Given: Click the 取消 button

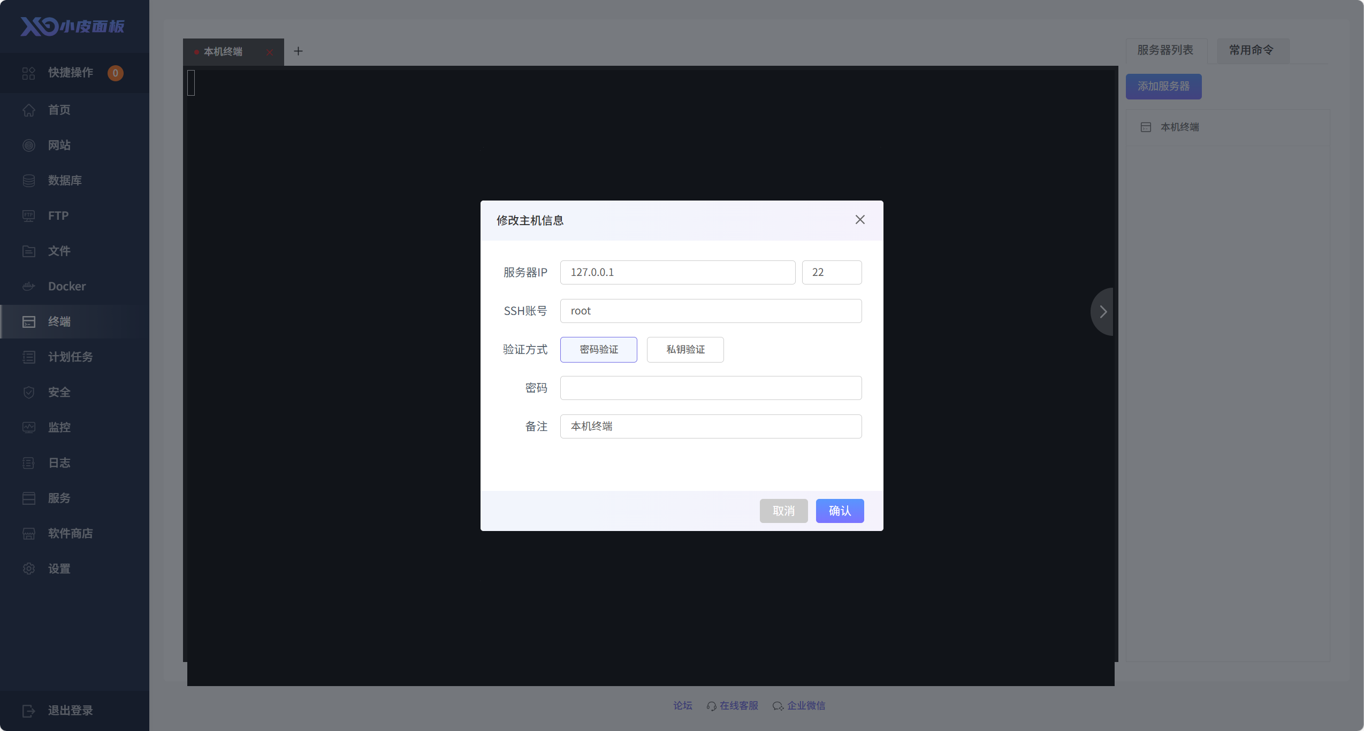Looking at the screenshot, I should pos(783,511).
